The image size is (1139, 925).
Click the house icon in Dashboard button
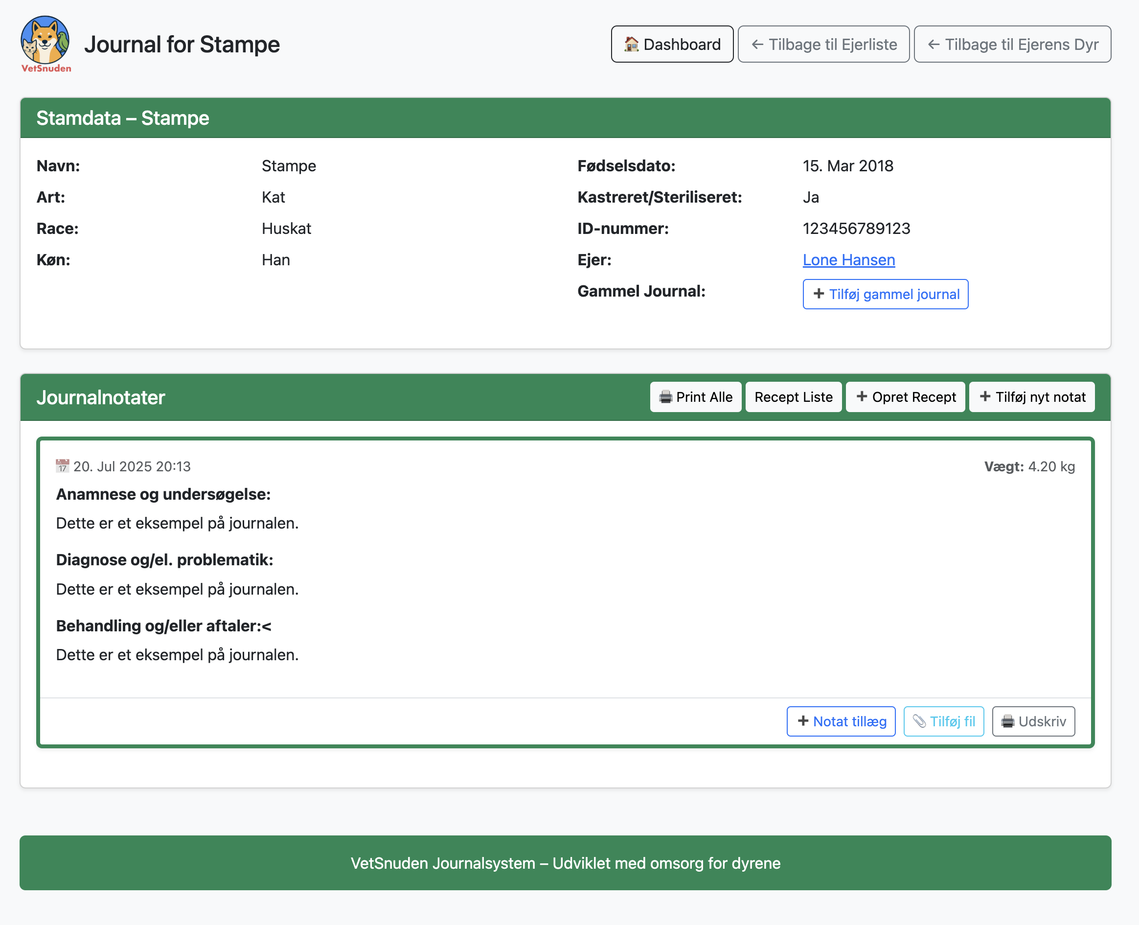point(632,44)
